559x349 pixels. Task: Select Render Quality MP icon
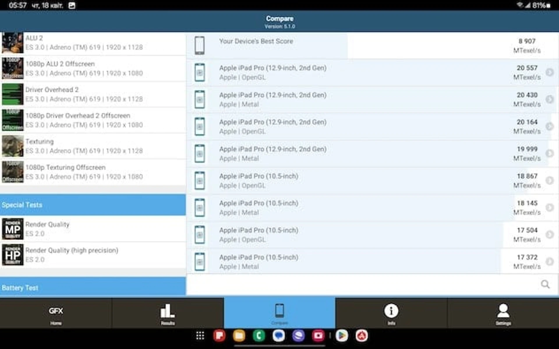[13, 229]
